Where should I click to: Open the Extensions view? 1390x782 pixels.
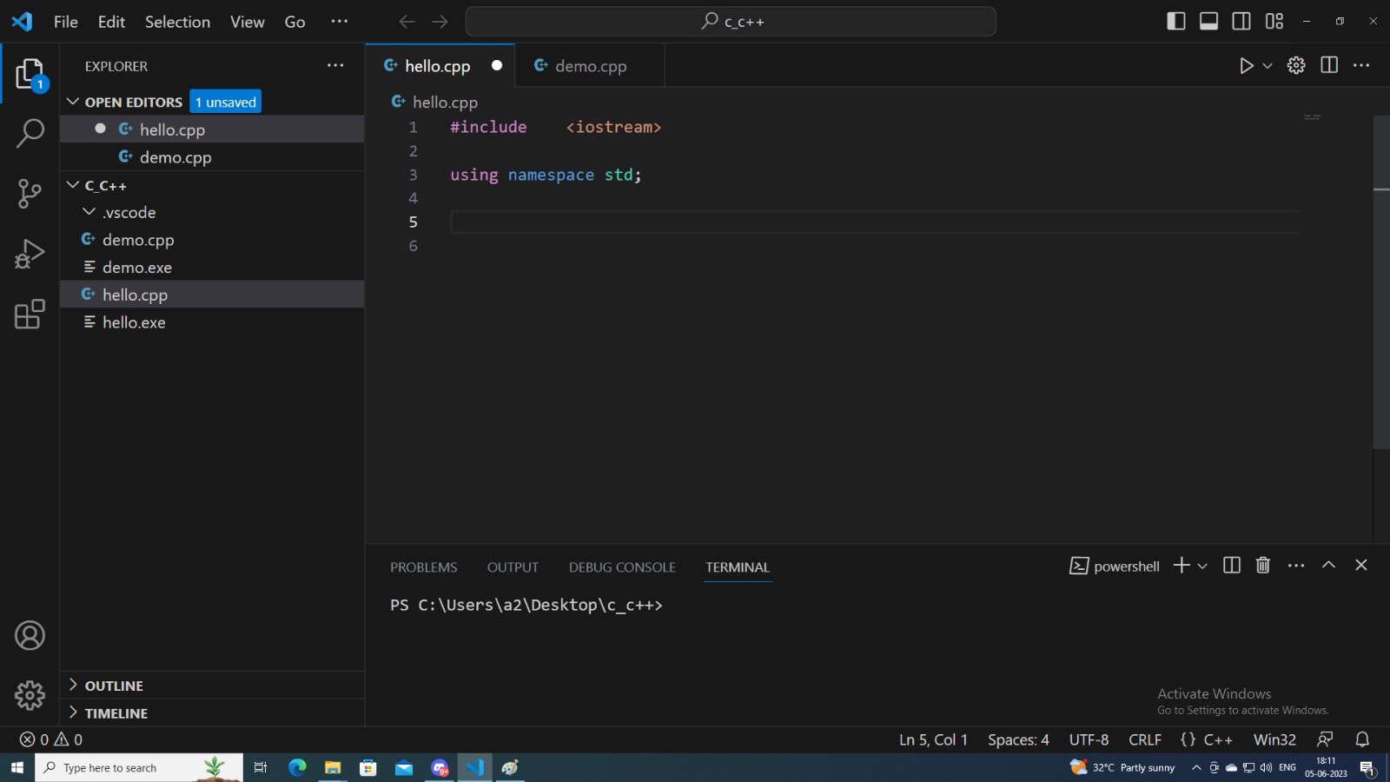pyautogui.click(x=30, y=314)
